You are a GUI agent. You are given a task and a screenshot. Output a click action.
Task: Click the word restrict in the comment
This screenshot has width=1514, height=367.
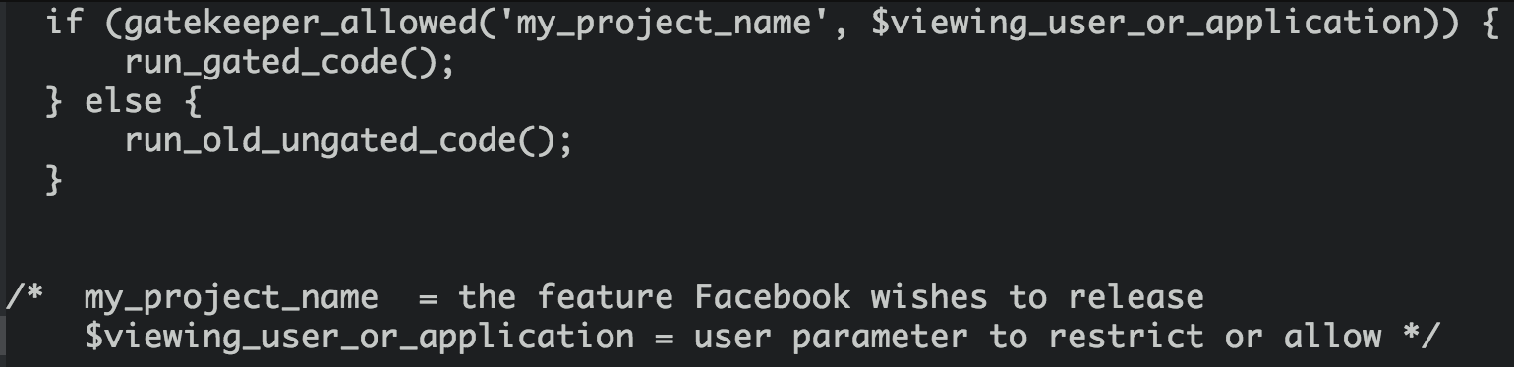click(1126, 336)
